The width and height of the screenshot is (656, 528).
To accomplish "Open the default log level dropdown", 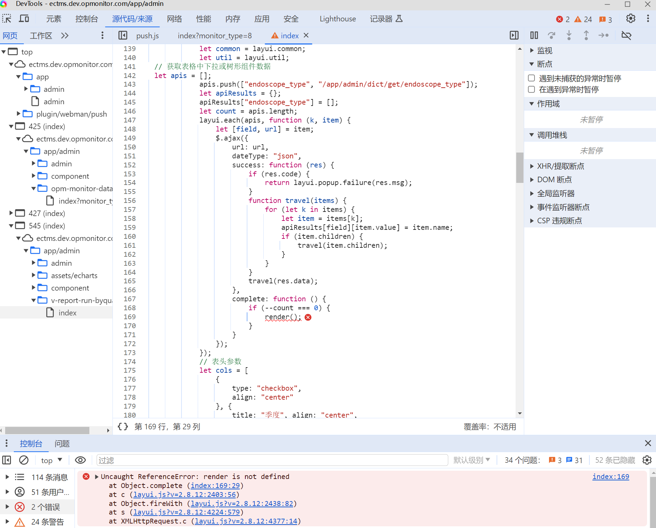I will [x=471, y=460].
